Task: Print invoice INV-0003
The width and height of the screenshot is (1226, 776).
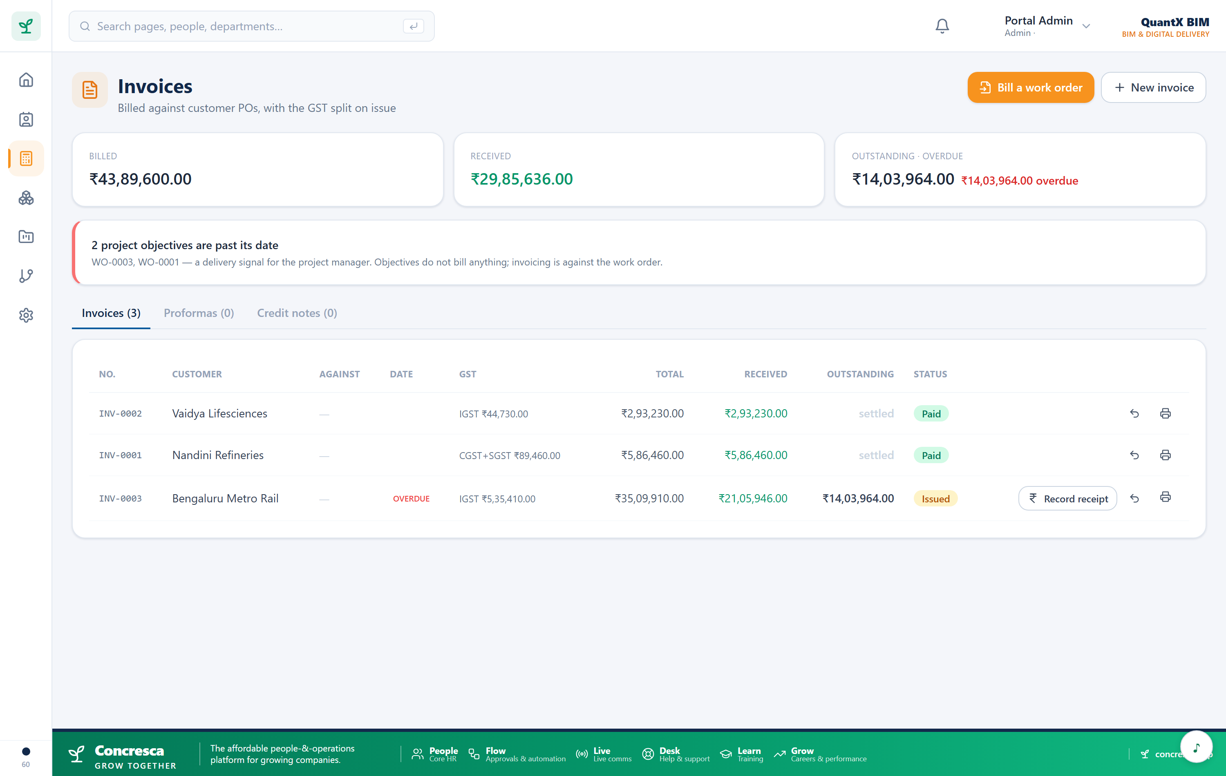Action: [x=1165, y=497]
